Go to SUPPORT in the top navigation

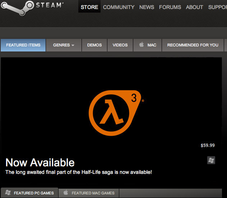click(217, 7)
